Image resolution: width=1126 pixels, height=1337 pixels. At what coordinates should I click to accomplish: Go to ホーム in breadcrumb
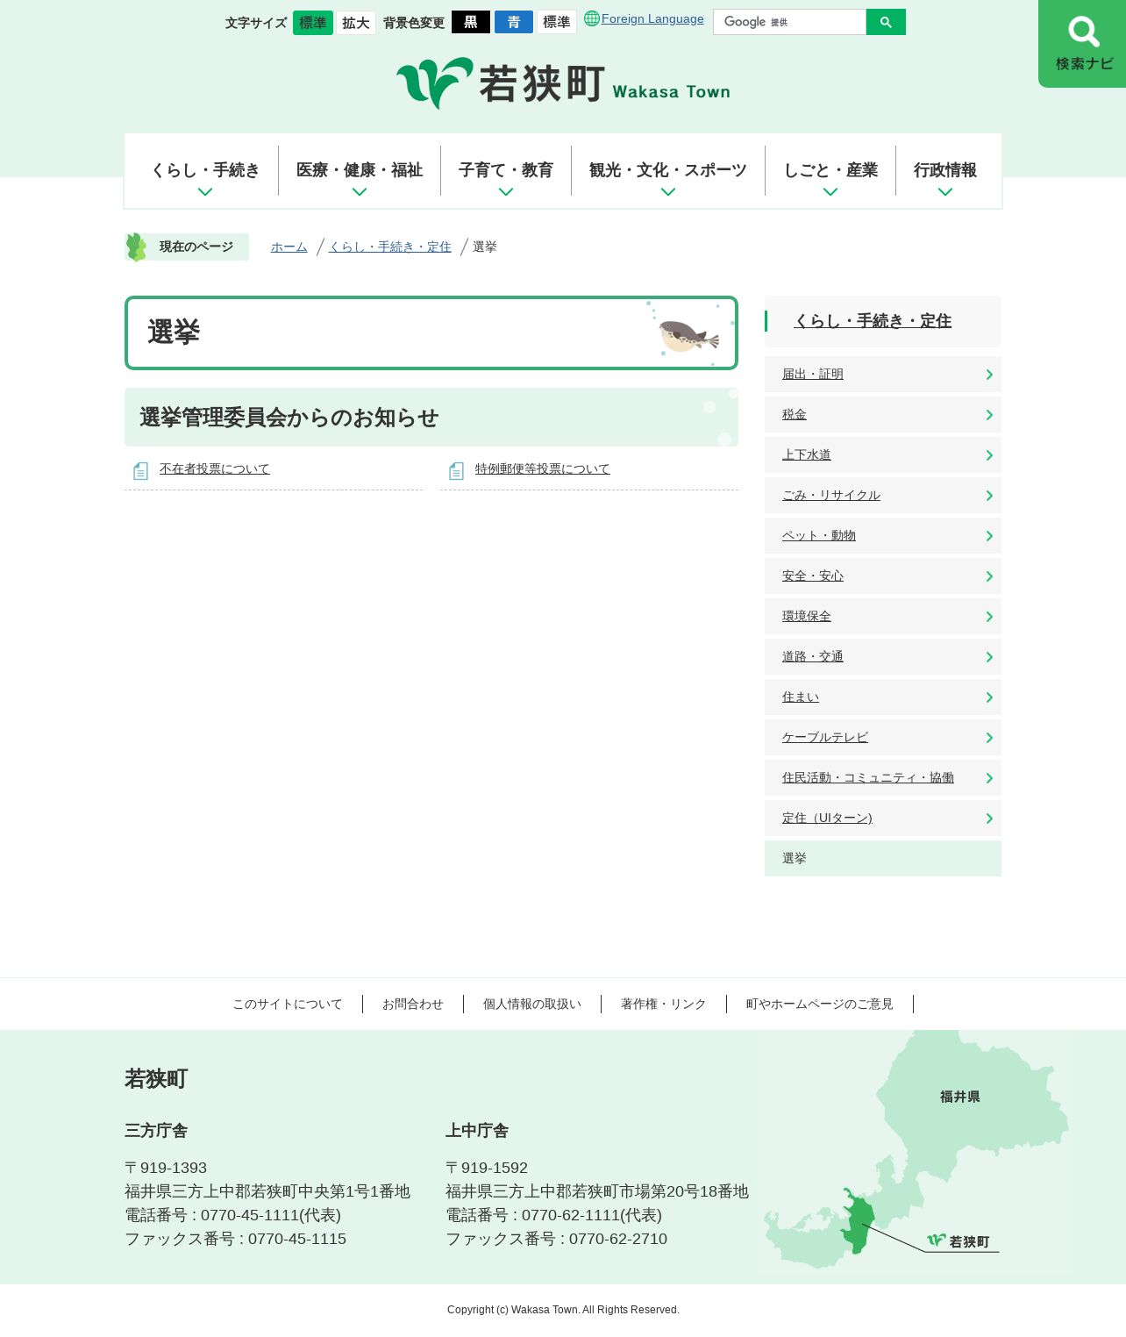click(x=289, y=247)
